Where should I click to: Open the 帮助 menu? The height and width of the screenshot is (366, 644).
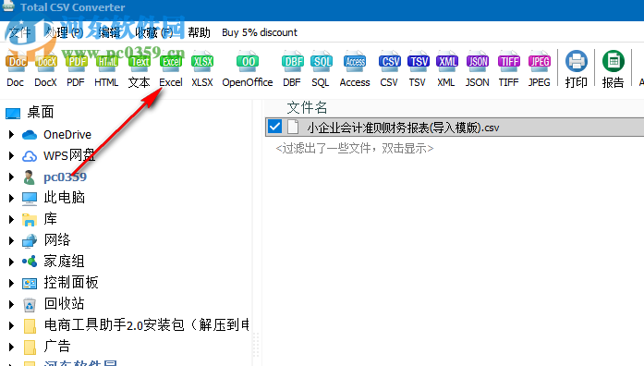[x=200, y=32]
